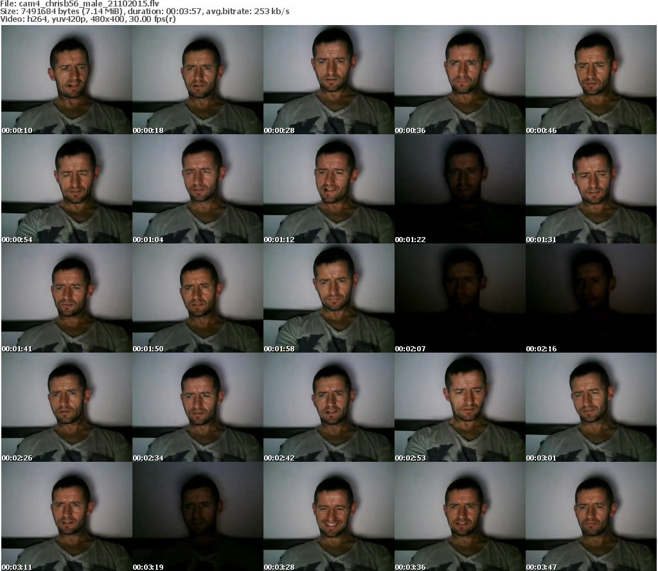Choose the 00:01:41 thumbnail
The image size is (658, 571).
pyautogui.click(x=67, y=298)
